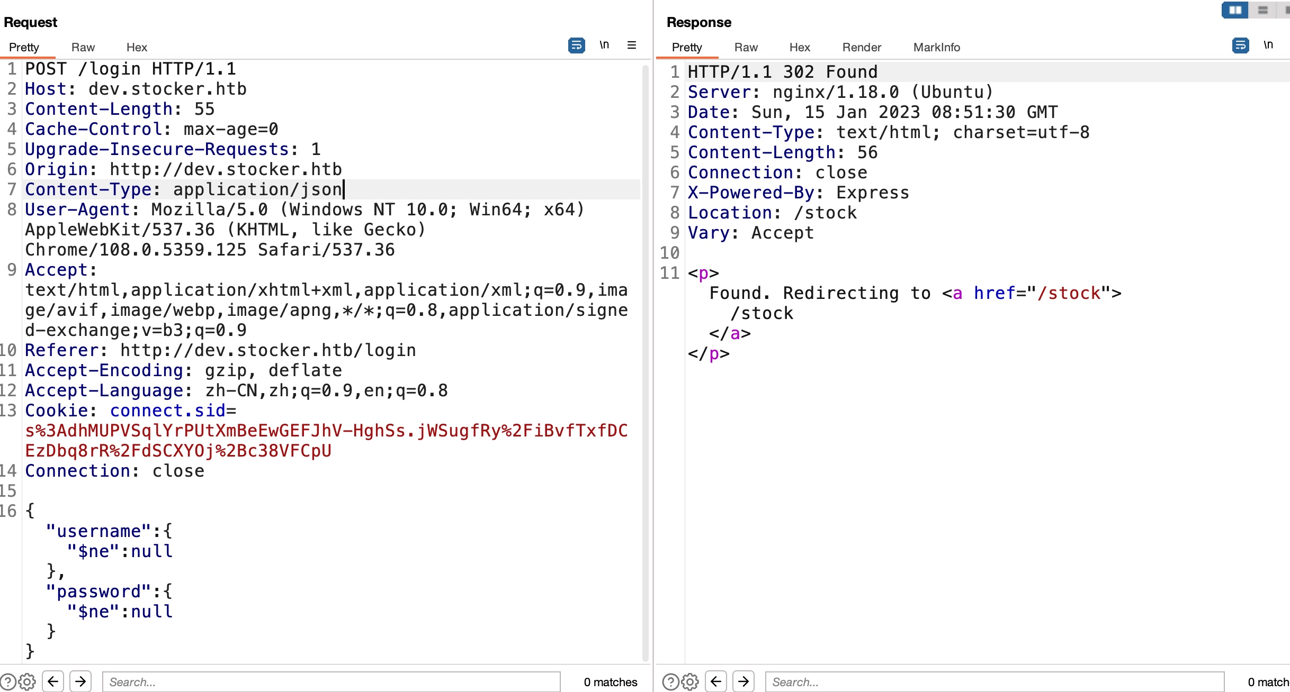The image size is (1290, 692).
Task: Jump to previous Response search match
Action: coord(716,681)
